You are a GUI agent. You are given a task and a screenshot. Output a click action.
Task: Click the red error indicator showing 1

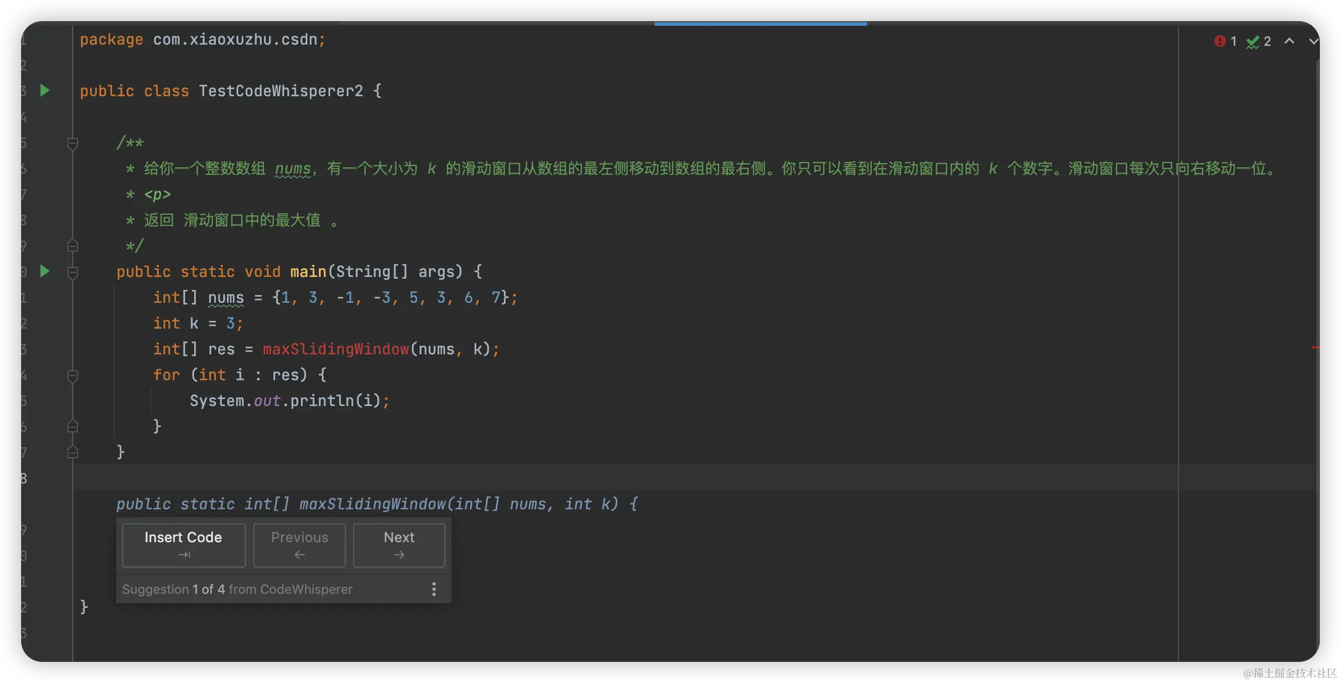1225,41
